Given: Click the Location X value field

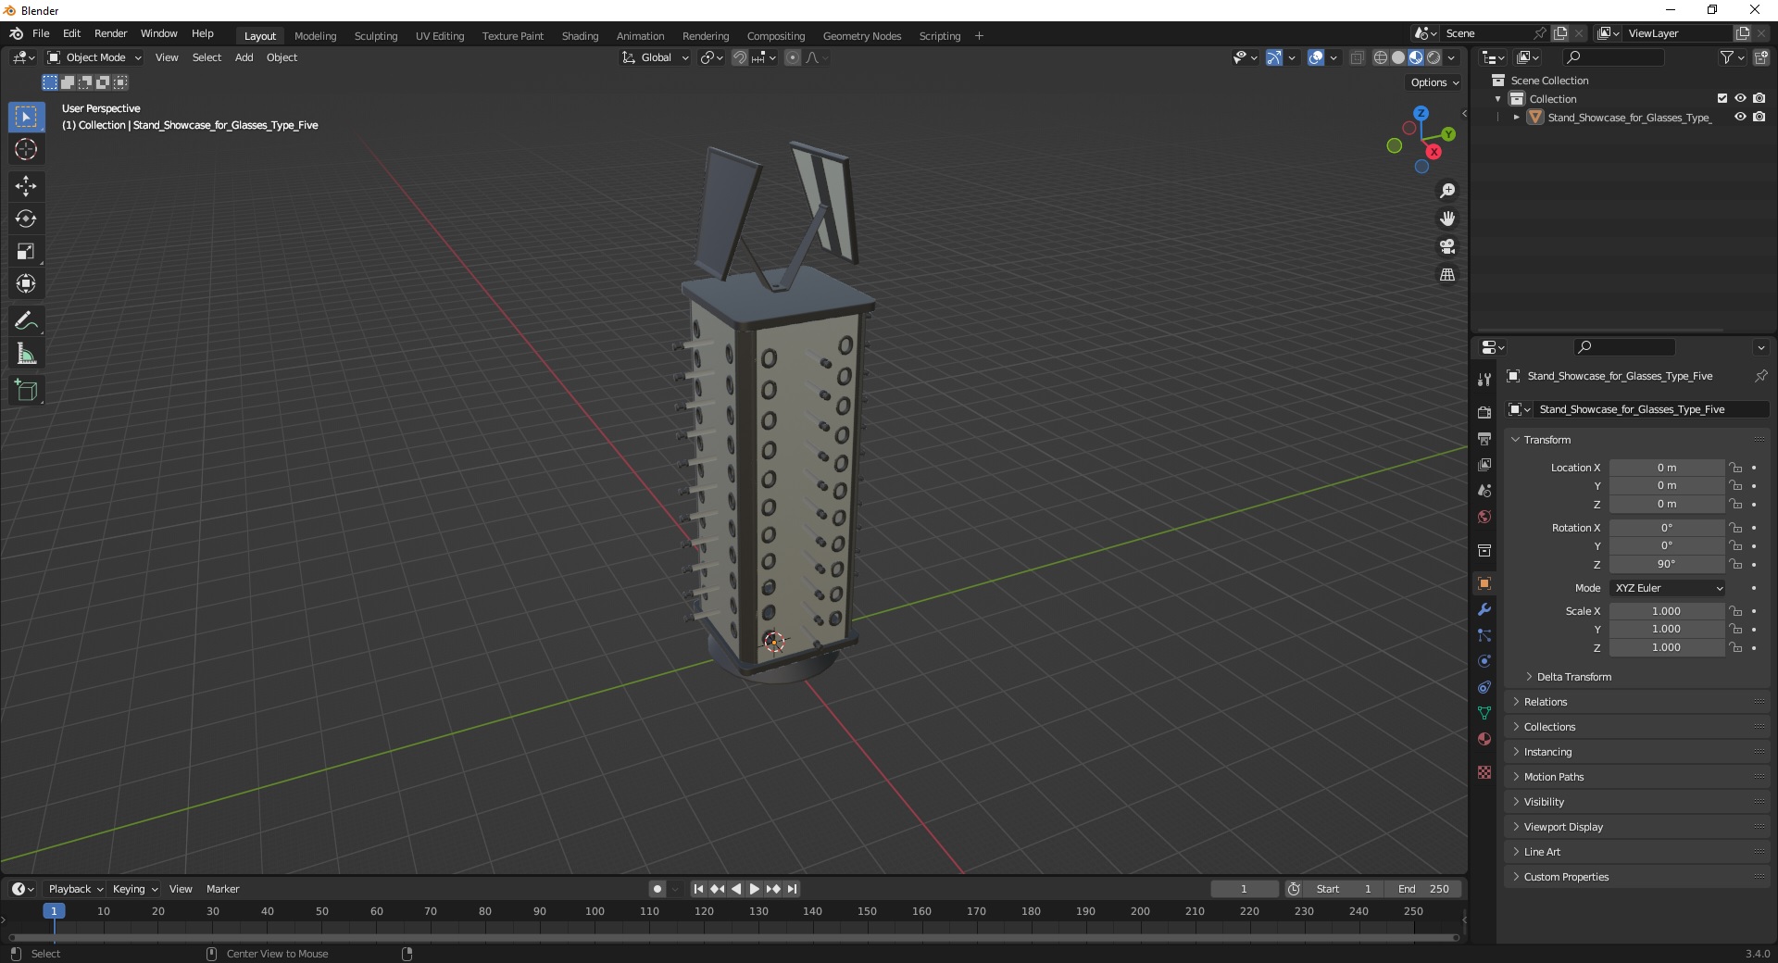Looking at the screenshot, I should (1667, 468).
